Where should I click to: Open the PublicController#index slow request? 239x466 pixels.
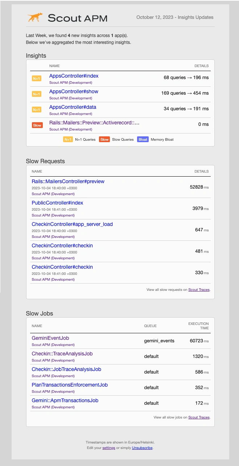[57, 203]
